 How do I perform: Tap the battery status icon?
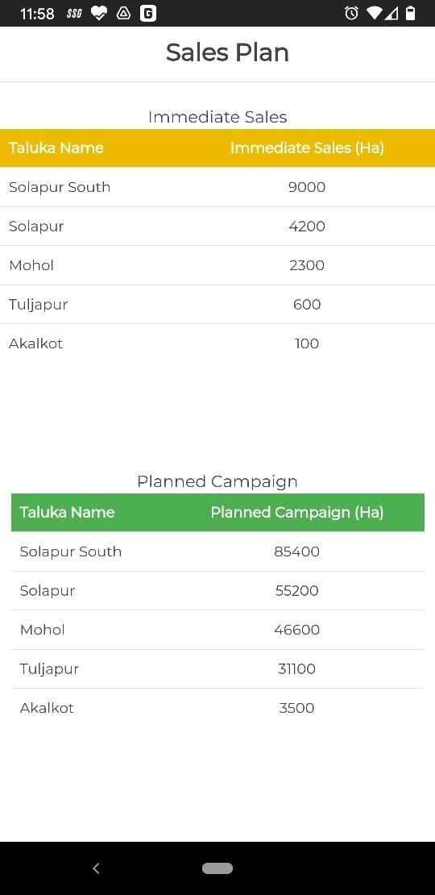pyautogui.click(x=411, y=13)
